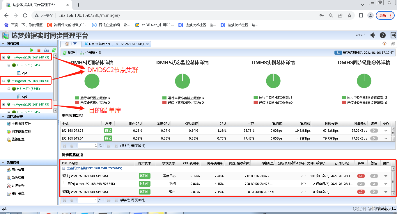Open 操作 menu for [目的] exec row

[386, 184]
